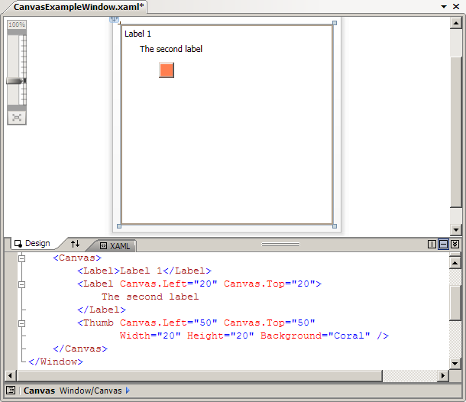
Task: Click the document outline icon in status bar
Action: pos(11,390)
